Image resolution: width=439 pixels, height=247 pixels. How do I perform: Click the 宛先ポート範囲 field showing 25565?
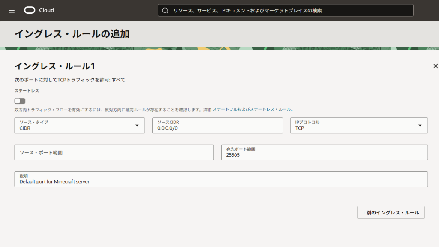click(325, 152)
